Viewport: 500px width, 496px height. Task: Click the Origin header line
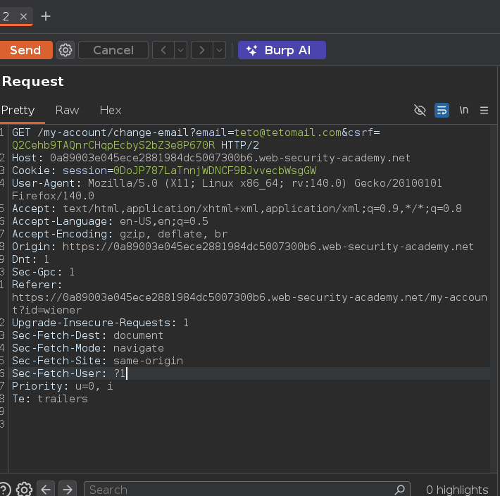click(x=243, y=247)
